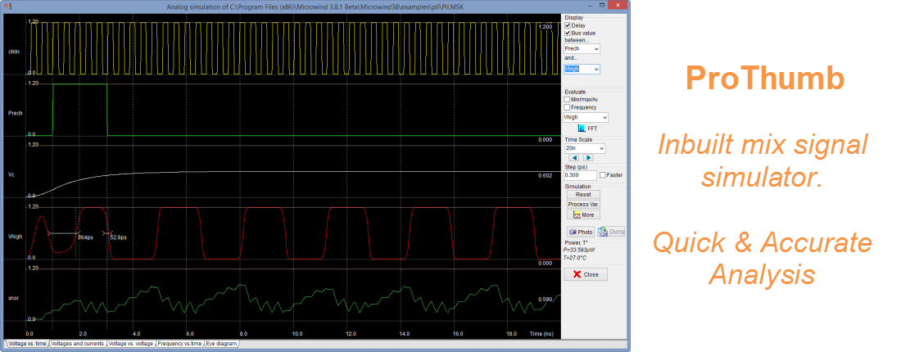The image size is (901, 352).
Task: Click the time scale right arrow
Action: coord(588,158)
